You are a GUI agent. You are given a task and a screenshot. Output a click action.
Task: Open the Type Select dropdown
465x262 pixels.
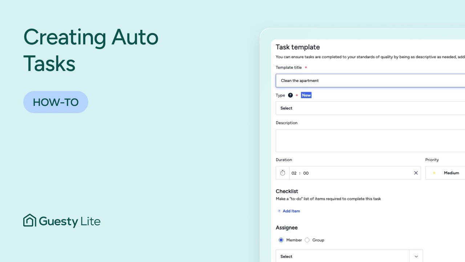pyautogui.click(x=371, y=108)
